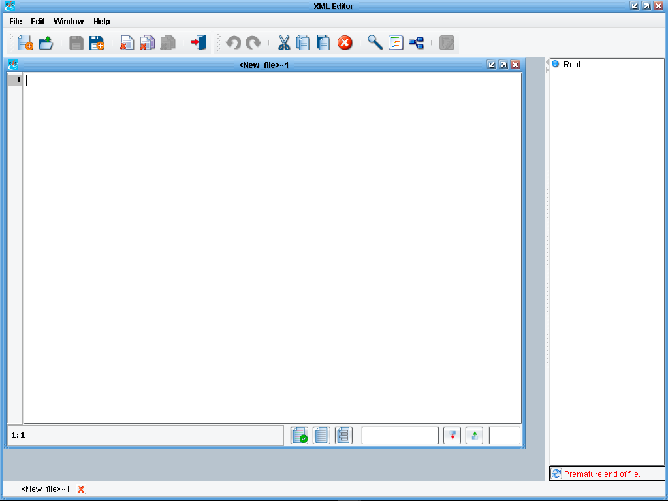The width and height of the screenshot is (668, 501).
Task: Click the plain document view button in status bar
Action: pos(321,435)
